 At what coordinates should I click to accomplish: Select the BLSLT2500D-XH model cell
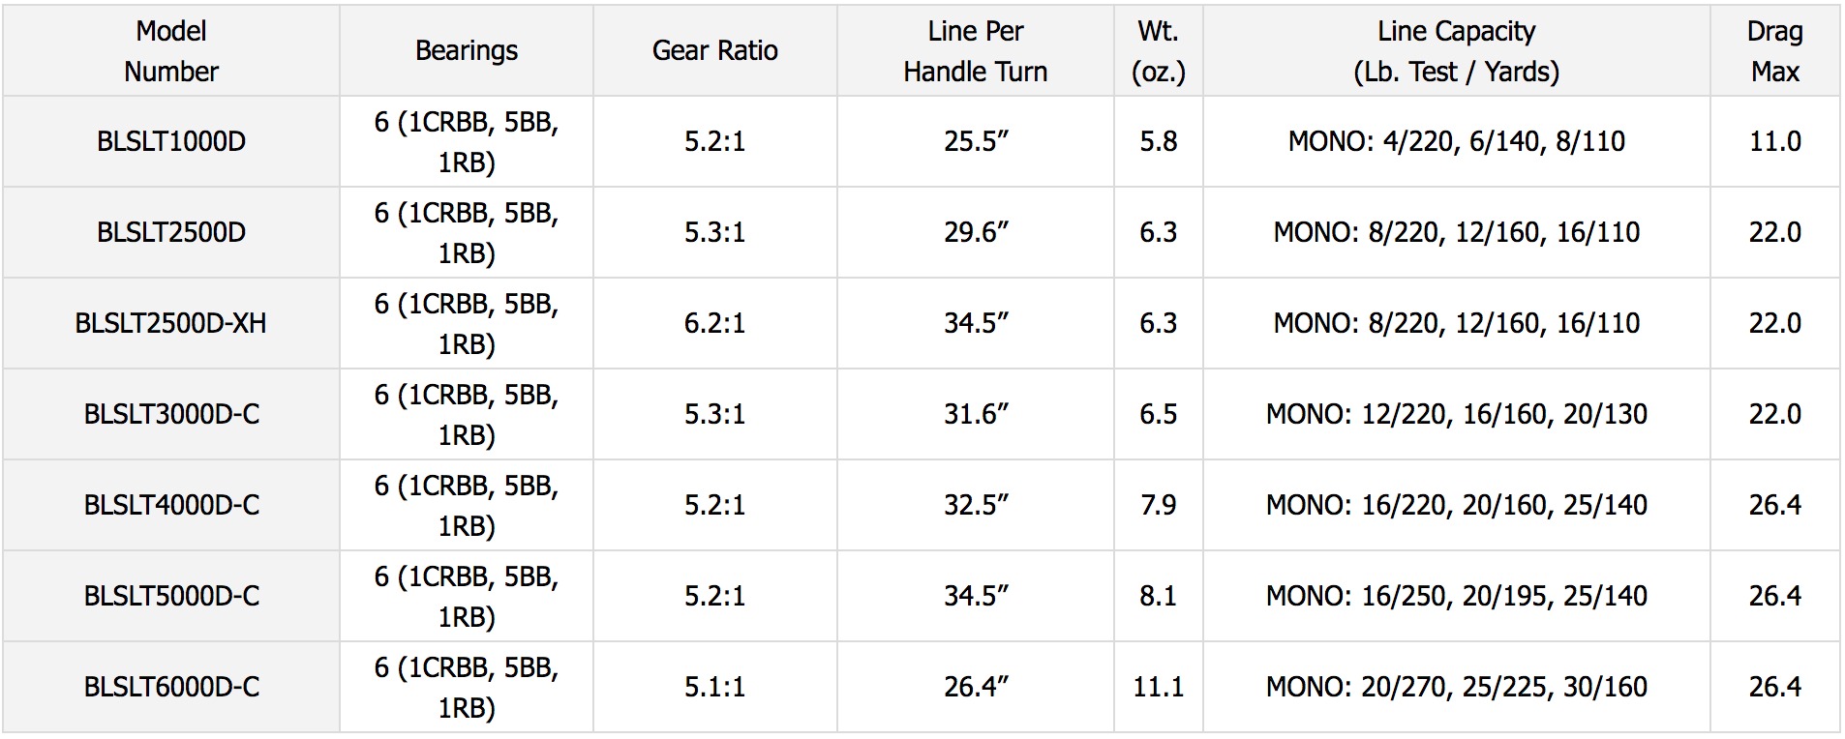[171, 324]
